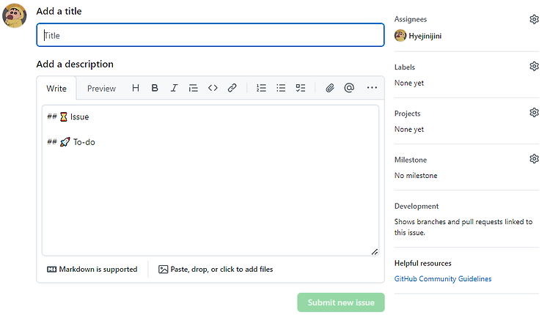
Task: Switch to the Preview tab
Action: point(101,89)
